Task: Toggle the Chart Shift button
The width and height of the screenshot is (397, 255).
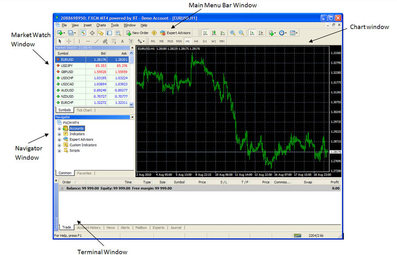Action: 261,33
